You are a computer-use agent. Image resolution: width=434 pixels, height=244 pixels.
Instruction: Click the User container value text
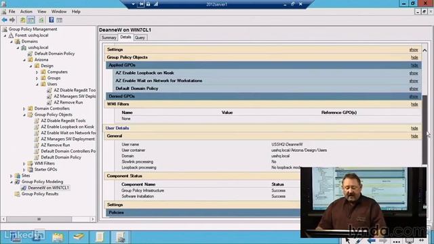[299, 150]
